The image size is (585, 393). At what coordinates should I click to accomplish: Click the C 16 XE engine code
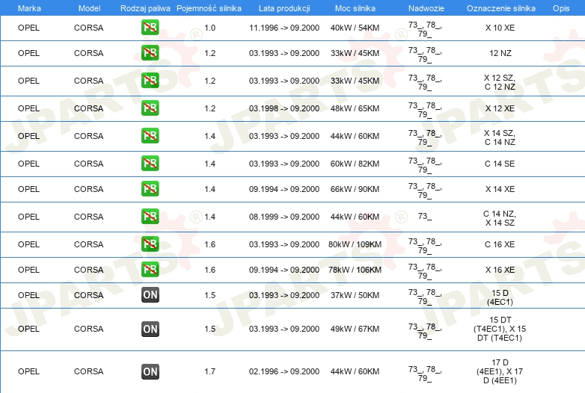click(500, 244)
